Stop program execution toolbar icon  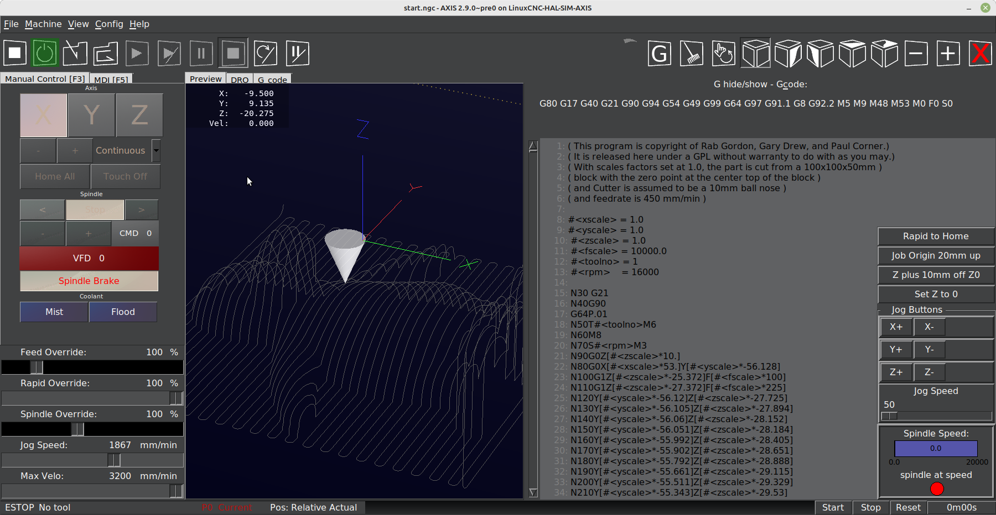click(233, 54)
